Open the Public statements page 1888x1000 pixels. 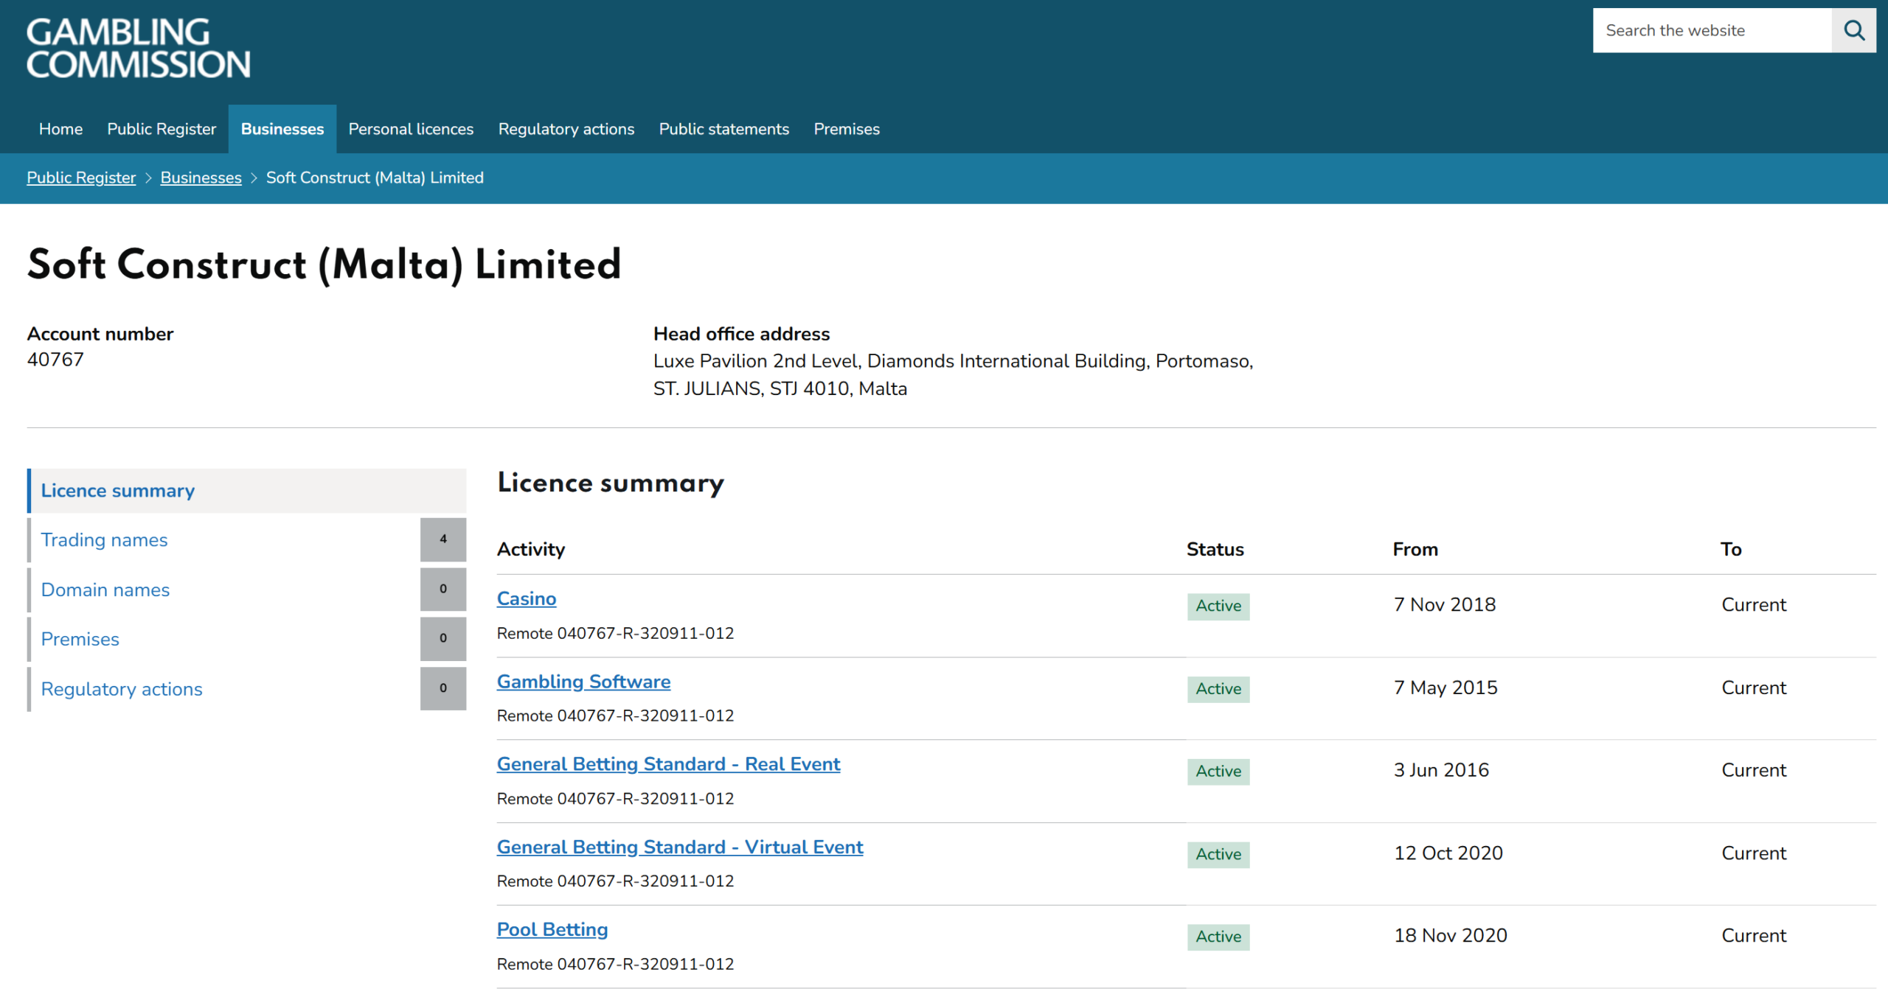pos(723,129)
